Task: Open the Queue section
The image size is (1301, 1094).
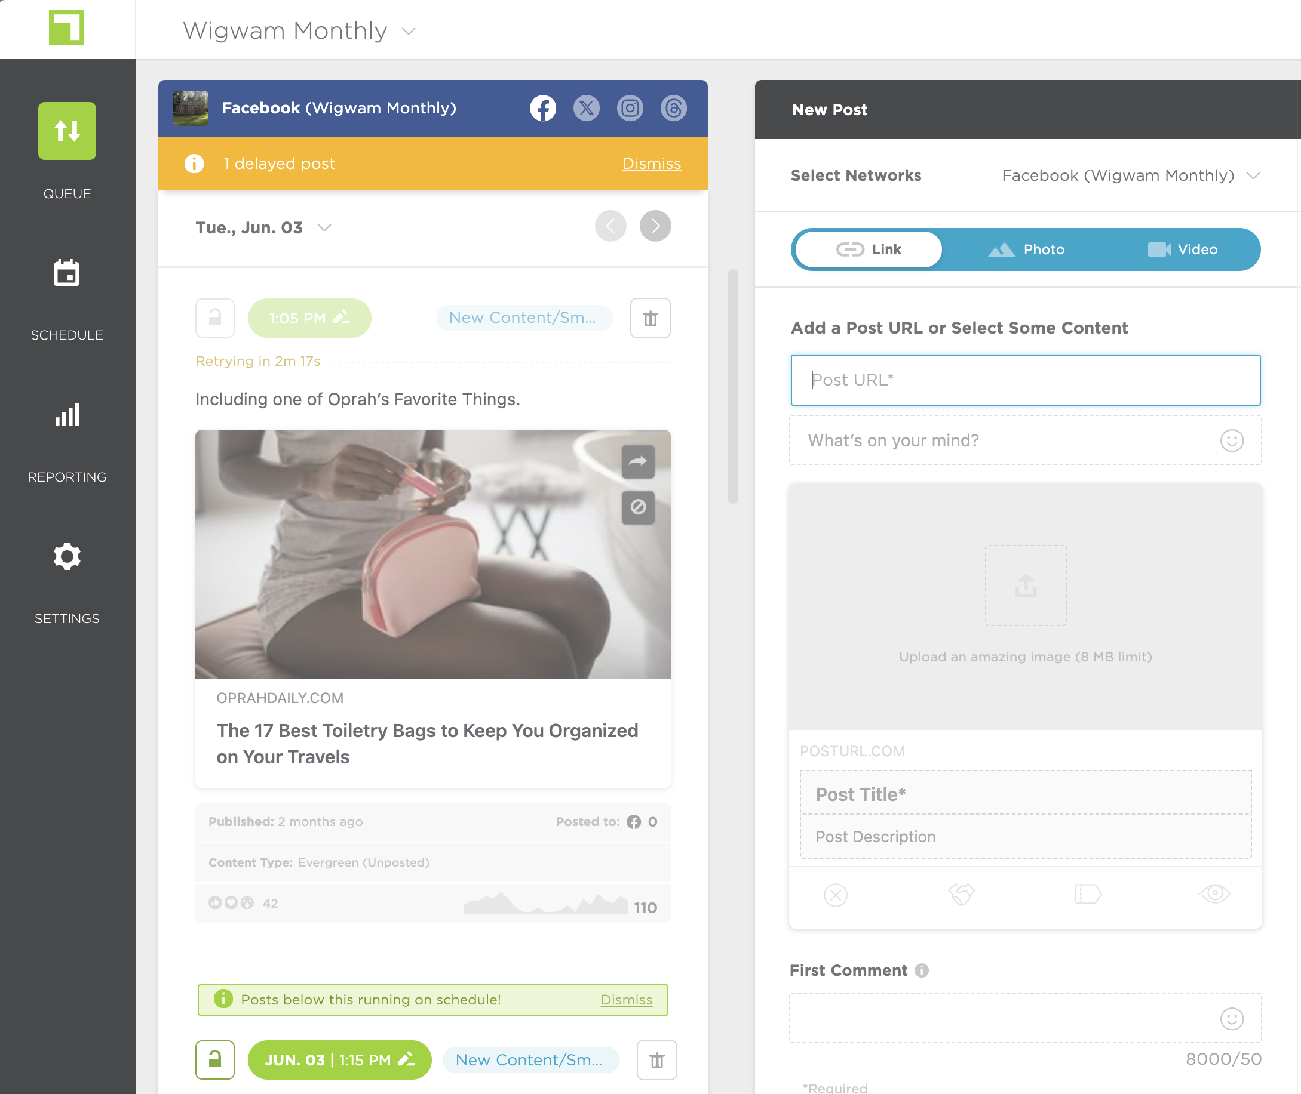Action: [x=67, y=131]
